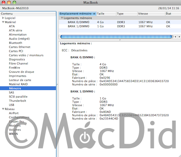181x157 pixels.
Task: Click the BANK 1/DIMM0 detail heading
Action: 83,92
